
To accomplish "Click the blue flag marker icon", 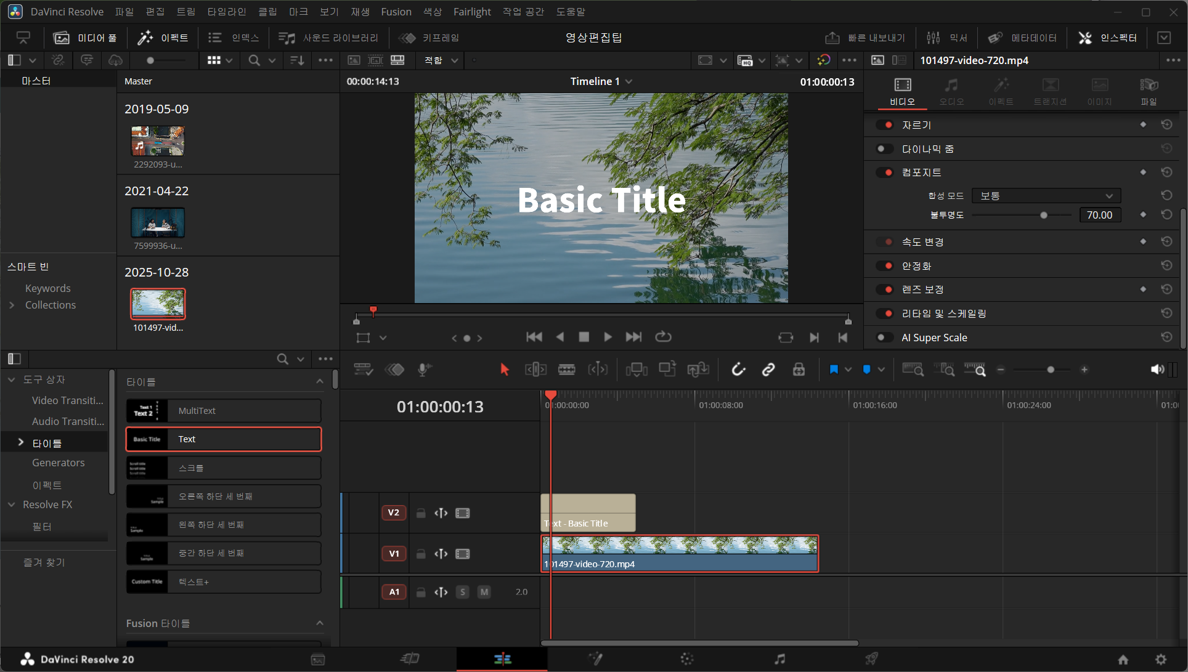I will pyautogui.click(x=834, y=370).
